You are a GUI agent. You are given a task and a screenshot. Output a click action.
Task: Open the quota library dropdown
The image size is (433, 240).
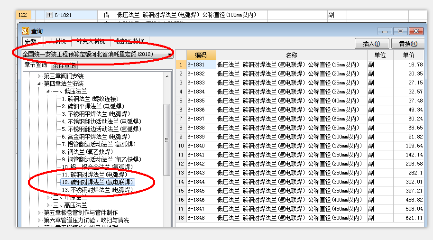169,54
